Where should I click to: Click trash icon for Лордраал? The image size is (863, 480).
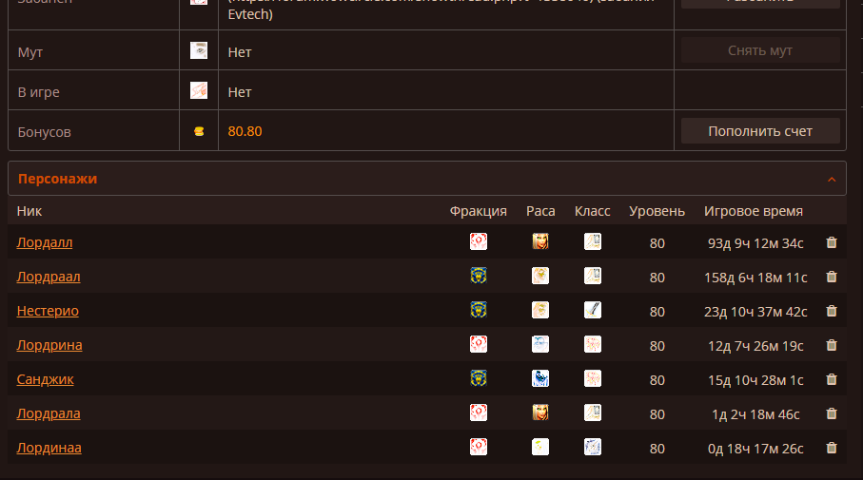tap(832, 277)
